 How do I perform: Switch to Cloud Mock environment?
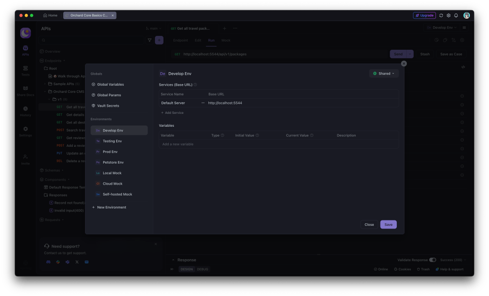(112, 184)
